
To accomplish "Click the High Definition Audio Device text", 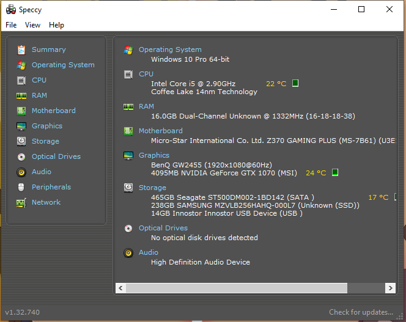I will coord(201,262).
